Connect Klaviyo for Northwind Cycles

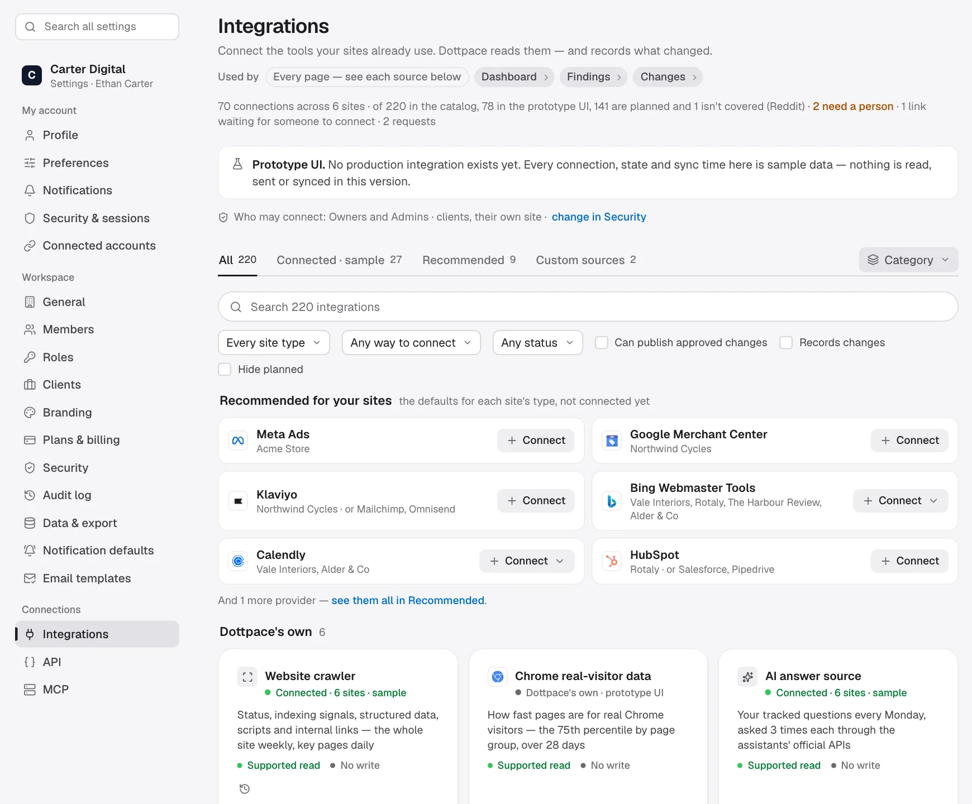pos(536,501)
